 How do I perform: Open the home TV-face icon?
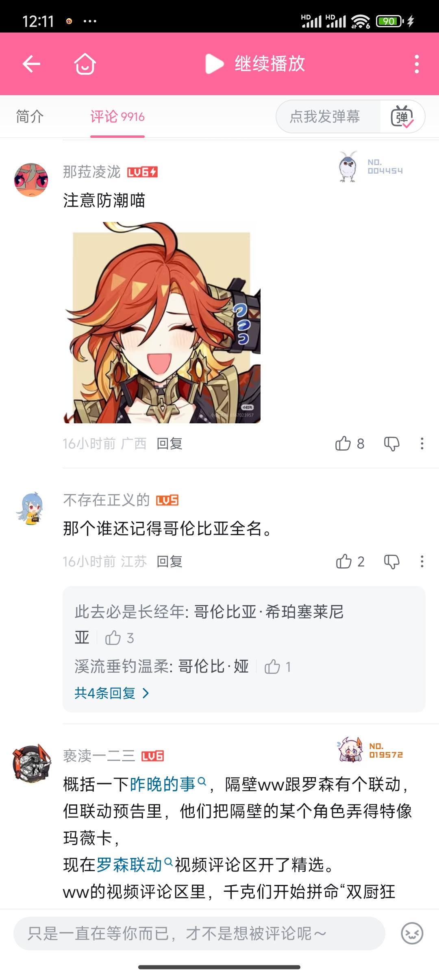pos(85,64)
